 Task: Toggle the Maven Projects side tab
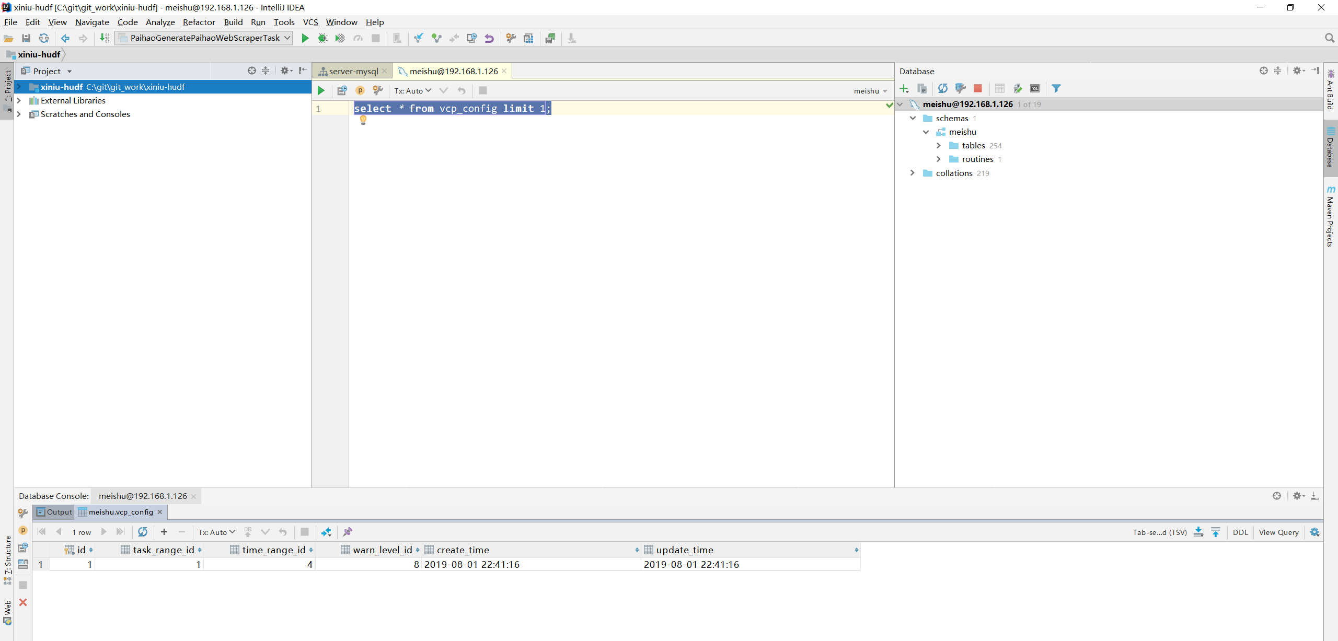pyautogui.click(x=1330, y=217)
